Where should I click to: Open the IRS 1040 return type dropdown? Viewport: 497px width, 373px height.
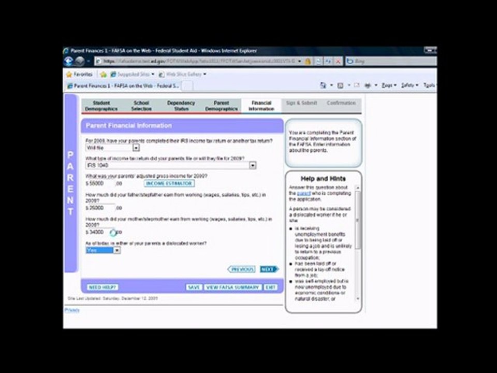(171, 165)
